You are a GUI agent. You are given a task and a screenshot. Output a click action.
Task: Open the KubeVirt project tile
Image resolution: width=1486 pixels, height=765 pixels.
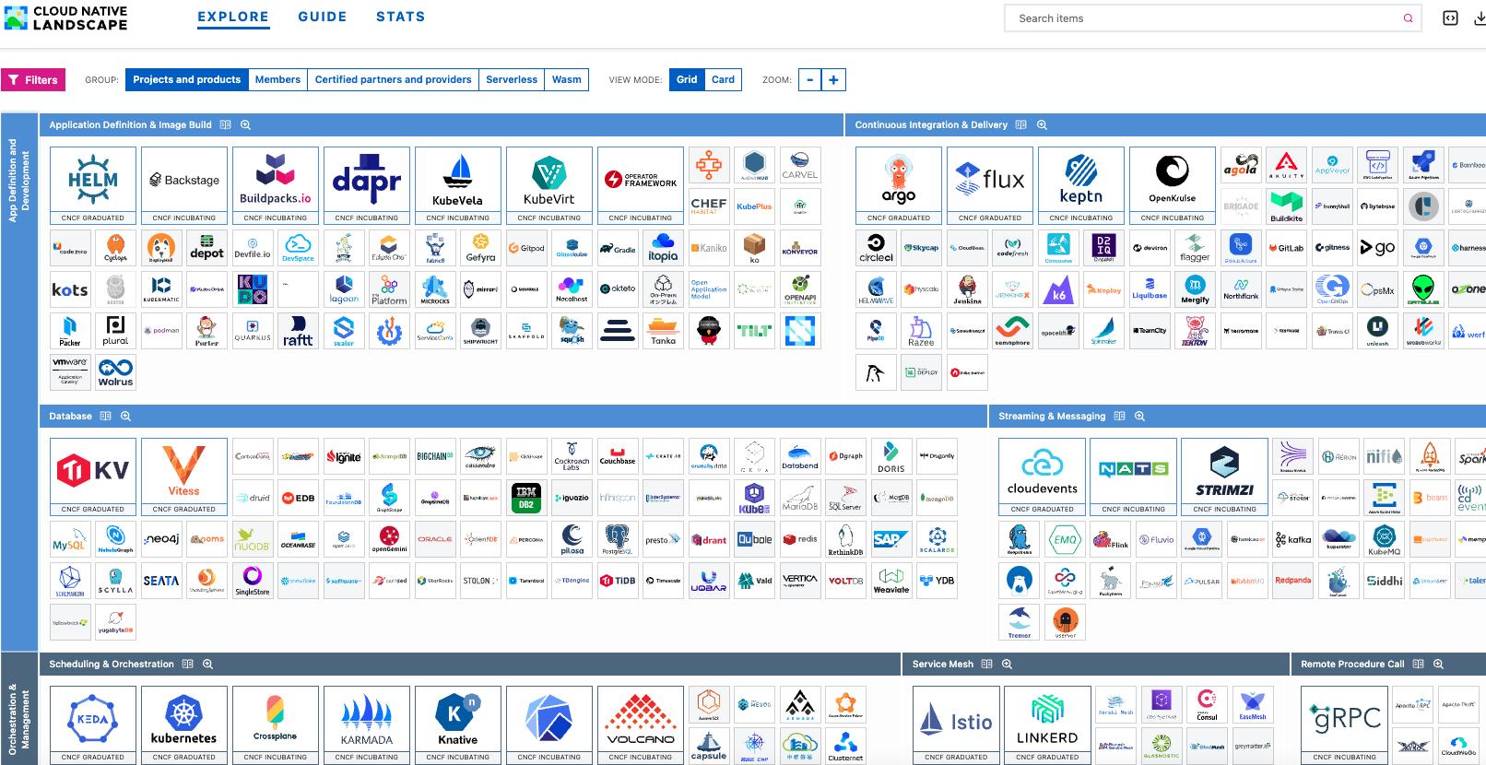pyautogui.click(x=548, y=185)
